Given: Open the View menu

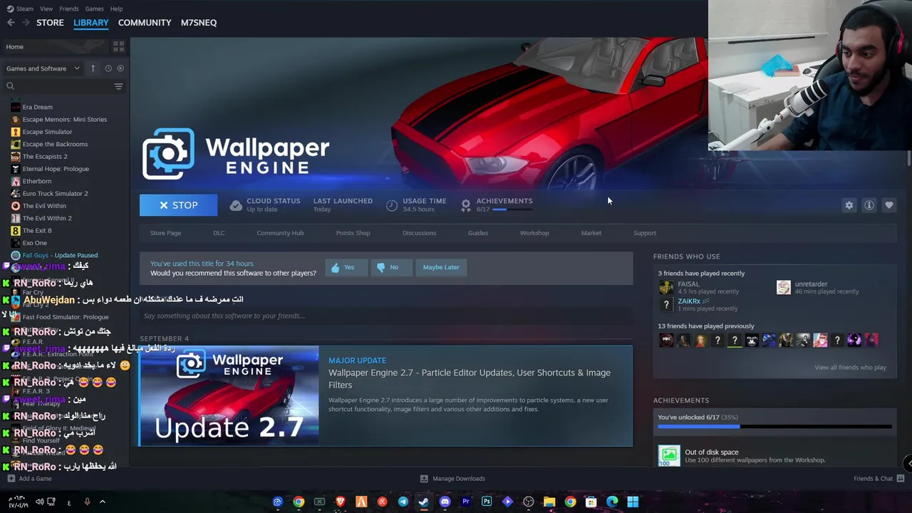Looking at the screenshot, I should 46,9.
